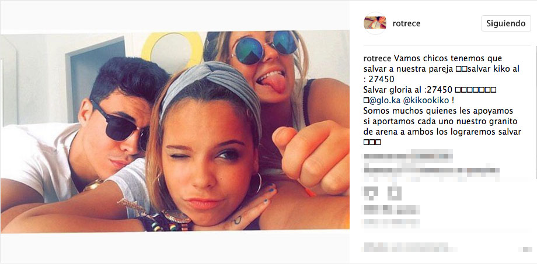Open the blurred more options dots
This screenshot has width=537, height=264.
pyautogui.click(x=526, y=249)
